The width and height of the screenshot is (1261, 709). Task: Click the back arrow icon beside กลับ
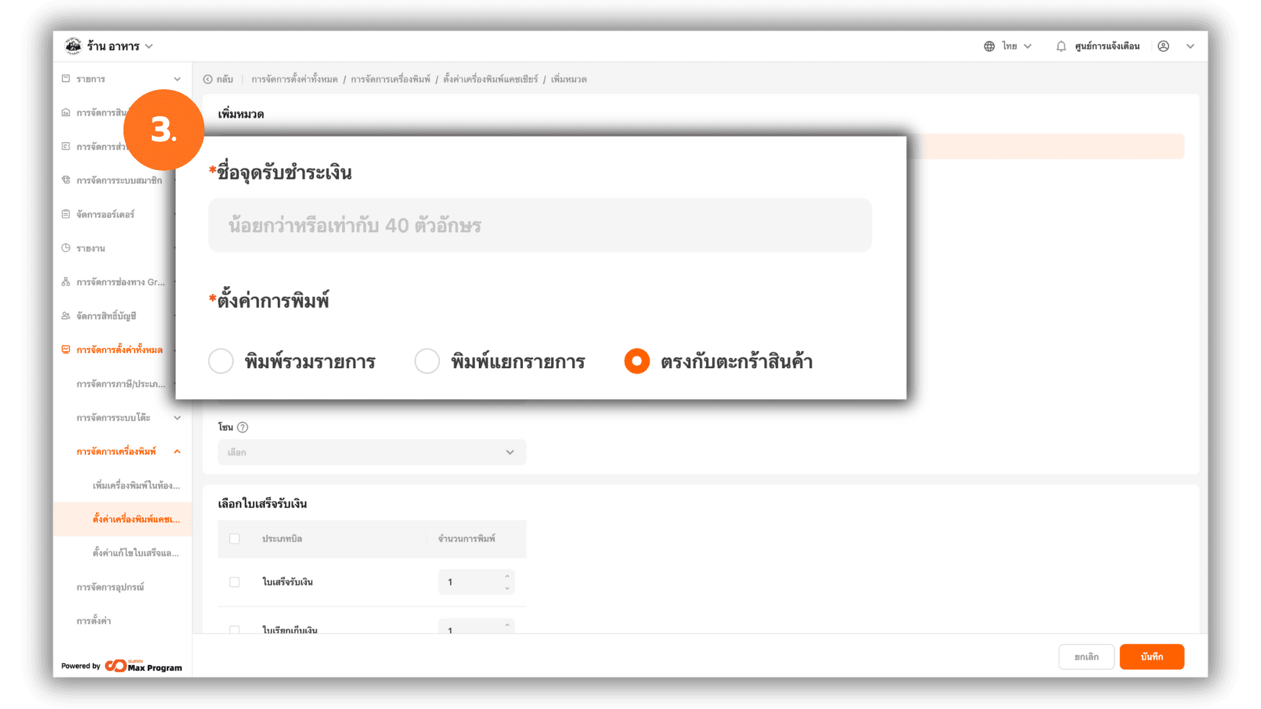click(208, 79)
